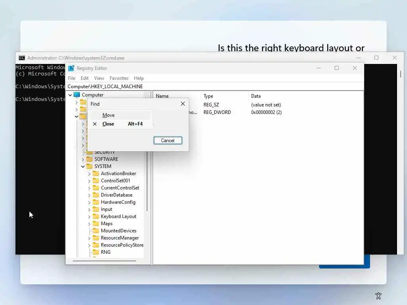The image size is (407, 305).
Task: Click the MountedDevices folder icon
Action: click(96, 231)
